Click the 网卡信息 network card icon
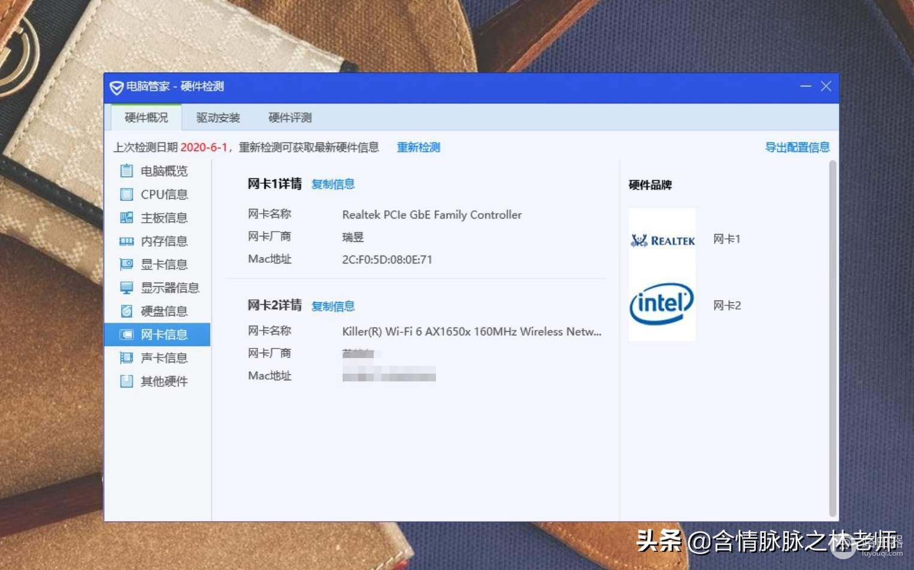 [x=126, y=334]
